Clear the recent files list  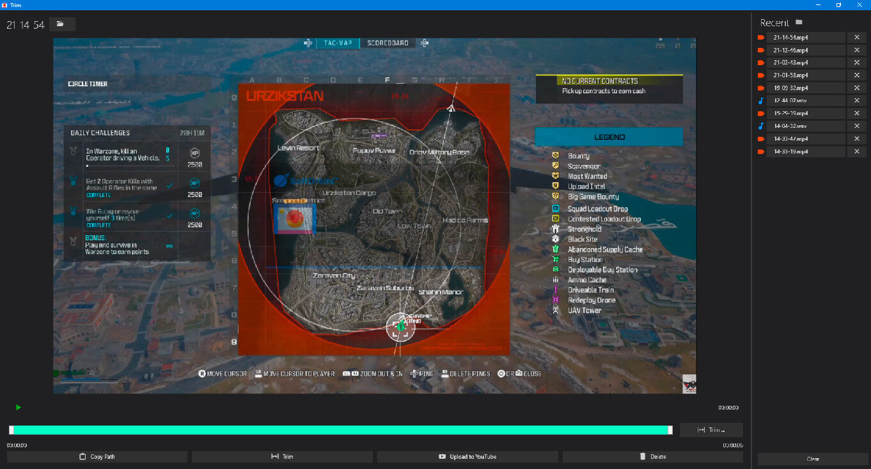[813, 459]
